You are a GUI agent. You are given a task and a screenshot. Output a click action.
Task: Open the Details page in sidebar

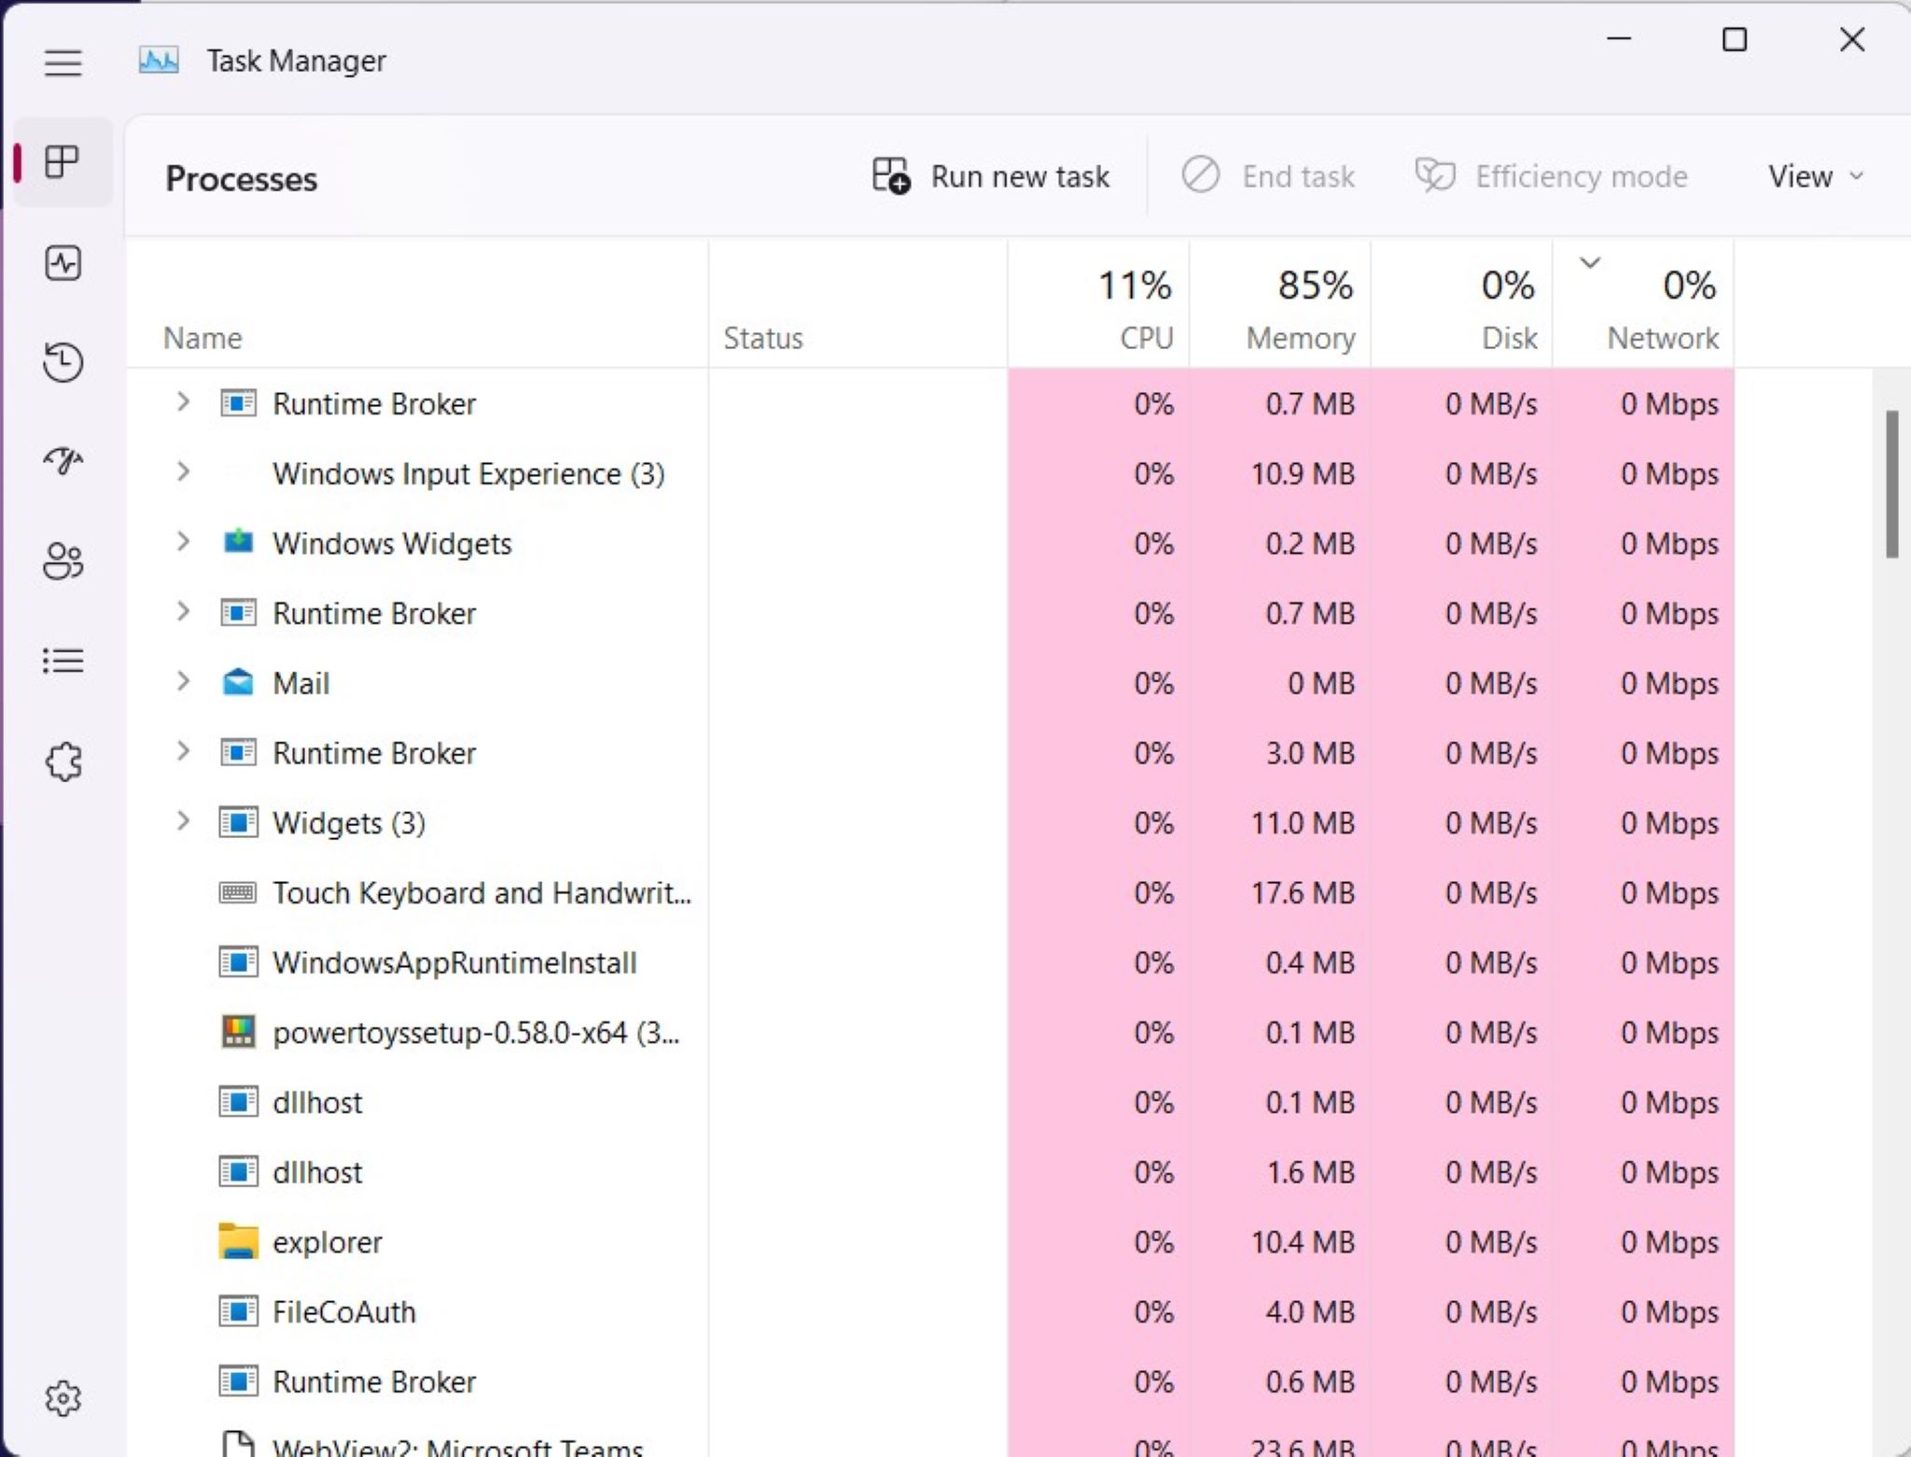[x=63, y=661]
